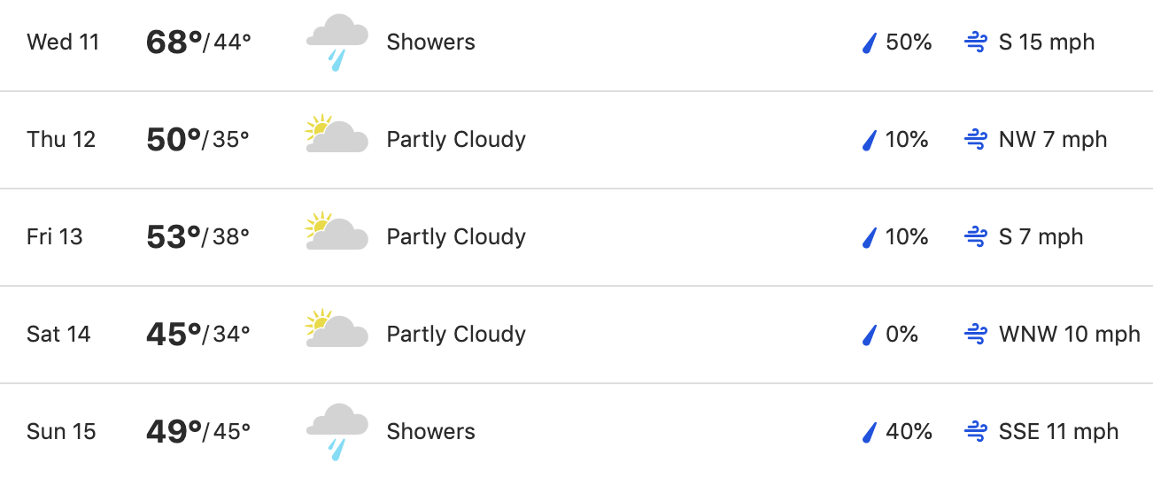This screenshot has height=478, width=1153.
Task: Click the wind icon beside SSE 11 mph
Action: (975, 432)
